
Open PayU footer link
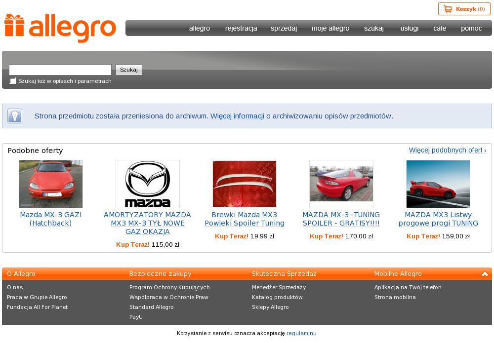(x=136, y=317)
